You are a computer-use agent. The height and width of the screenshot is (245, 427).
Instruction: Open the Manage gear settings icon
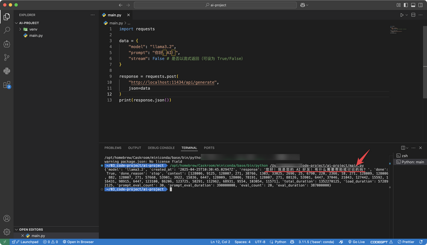click(x=7, y=232)
